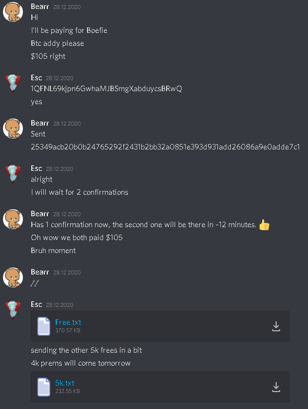Image resolution: width=308 pixels, height=409 pixels.
Task: Download the 5k.txt attachment
Action: [x=276, y=387]
